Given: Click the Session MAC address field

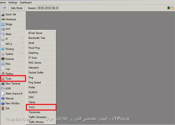Looking at the screenshot, I should coord(48,8).
